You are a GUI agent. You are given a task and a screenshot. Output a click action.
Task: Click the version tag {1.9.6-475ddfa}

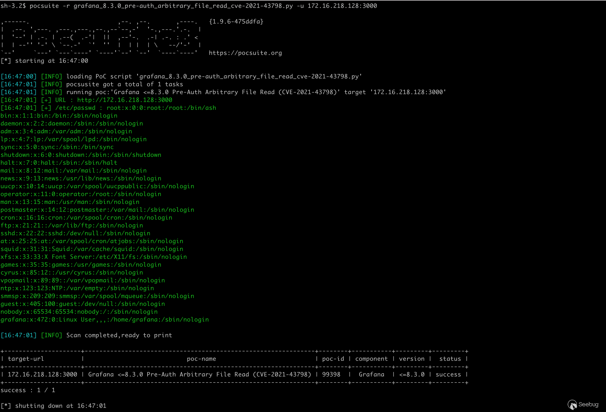[x=236, y=21]
